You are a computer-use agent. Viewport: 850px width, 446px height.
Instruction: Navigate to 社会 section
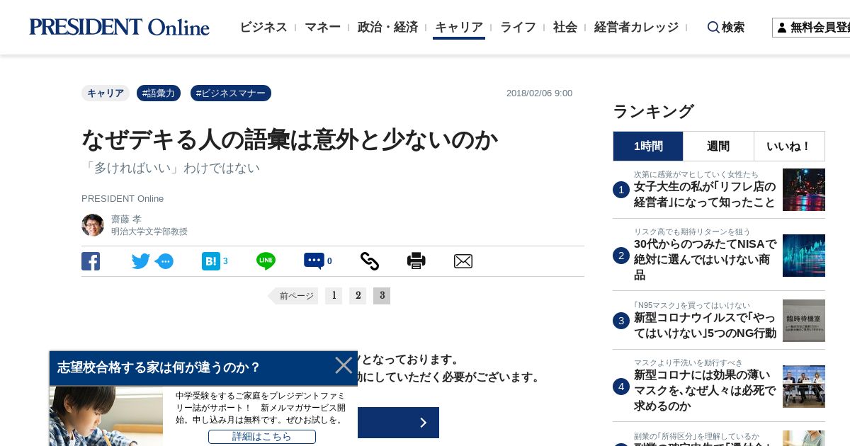pyautogui.click(x=565, y=27)
